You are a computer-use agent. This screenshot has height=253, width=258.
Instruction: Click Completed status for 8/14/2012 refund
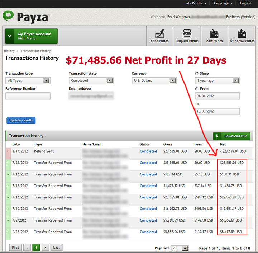click(x=148, y=151)
